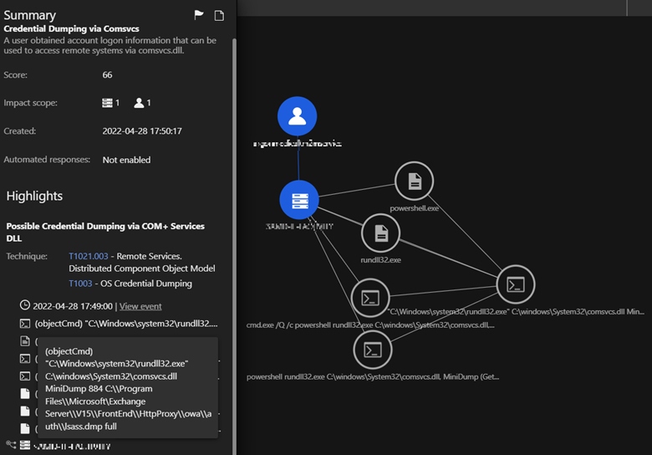Screen dimensions: 652x455
Task: Click the clock icon next to event timestamp
Action: tap(25, 305)
